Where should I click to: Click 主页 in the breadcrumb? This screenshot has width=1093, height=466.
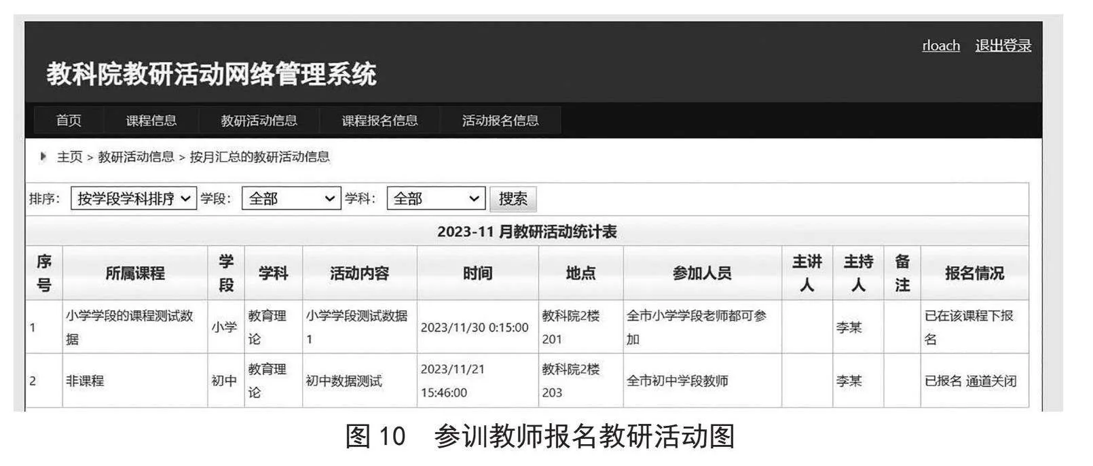(x=69, y=157)
